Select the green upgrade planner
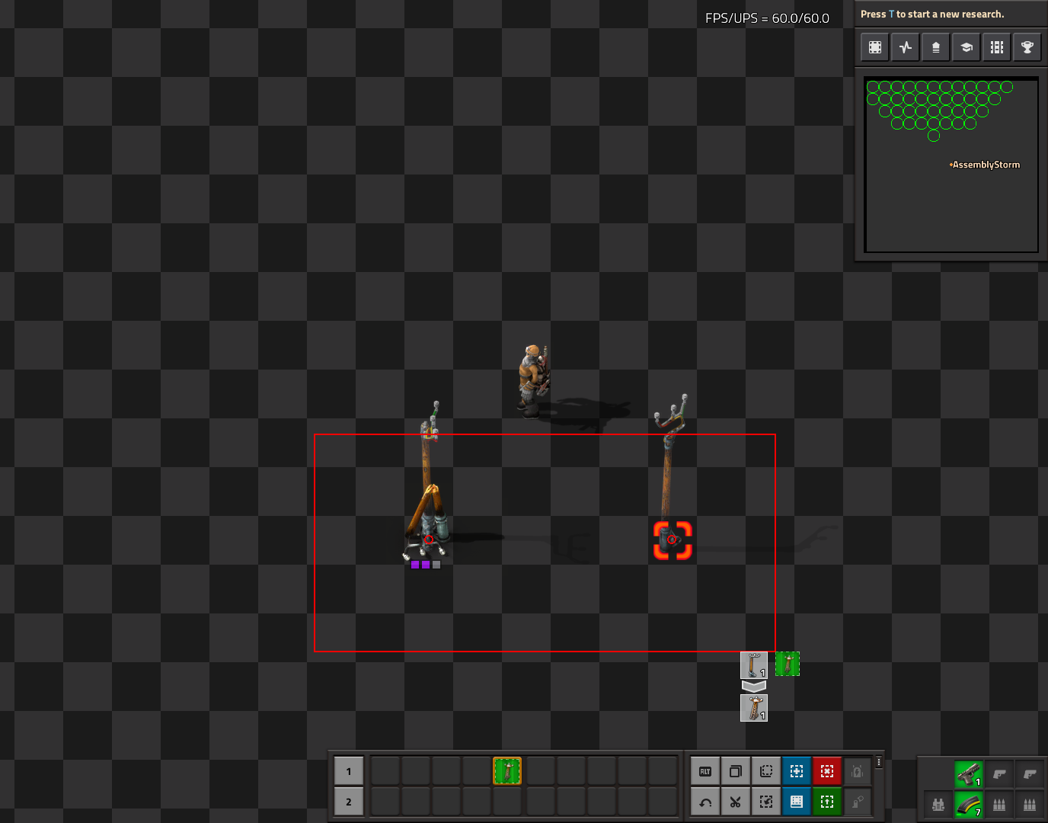 coord(827,802)
